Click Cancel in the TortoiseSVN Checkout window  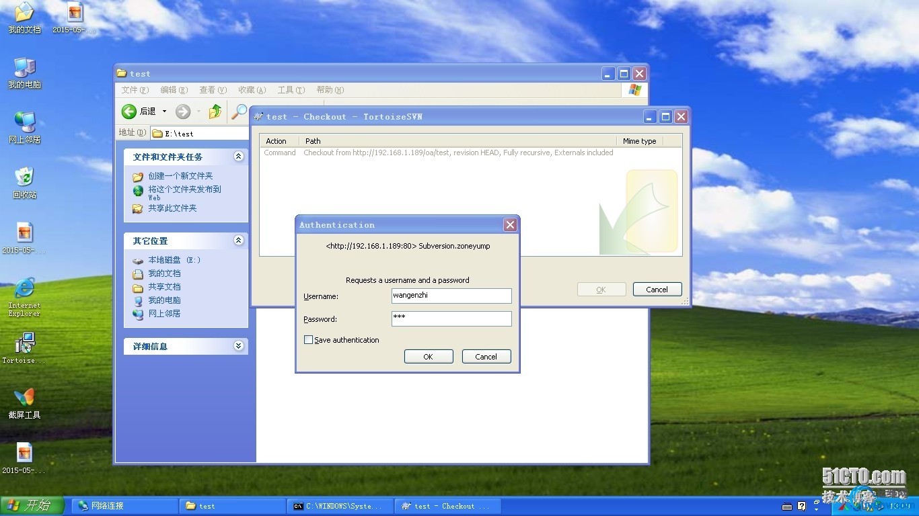(657, 290)
